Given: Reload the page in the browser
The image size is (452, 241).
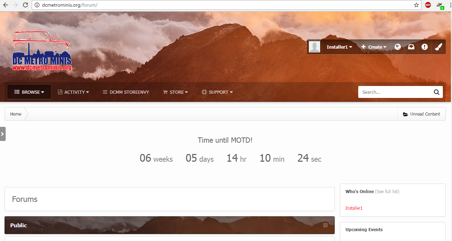Looking at the screenshot, I should (25, 5).
